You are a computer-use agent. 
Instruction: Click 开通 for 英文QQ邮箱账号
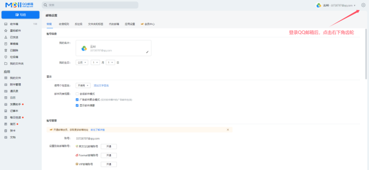click(x=109, y=146)
